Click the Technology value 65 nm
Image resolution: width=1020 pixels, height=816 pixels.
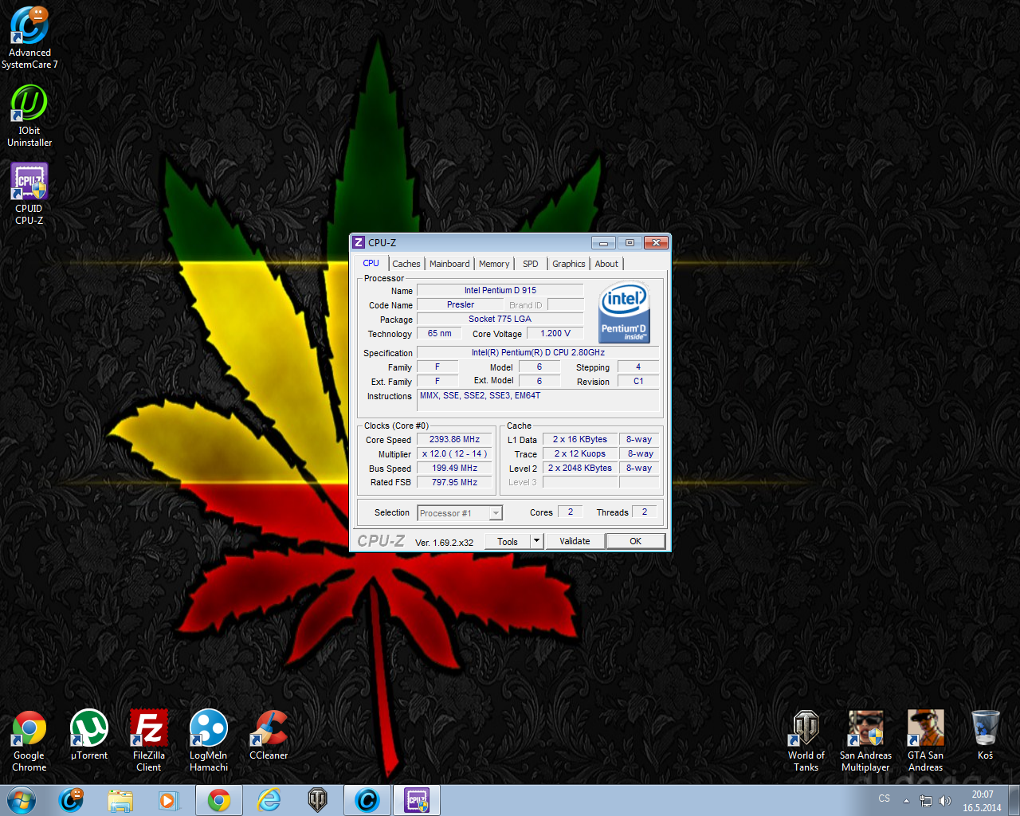439,333
